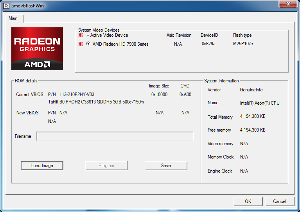
Task: Click the Flash type column header
Action: tap(242, 35)
